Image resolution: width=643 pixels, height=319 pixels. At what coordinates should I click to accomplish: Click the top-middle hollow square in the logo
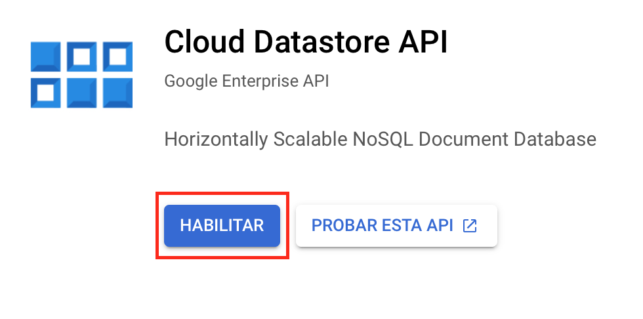point(81,56)
